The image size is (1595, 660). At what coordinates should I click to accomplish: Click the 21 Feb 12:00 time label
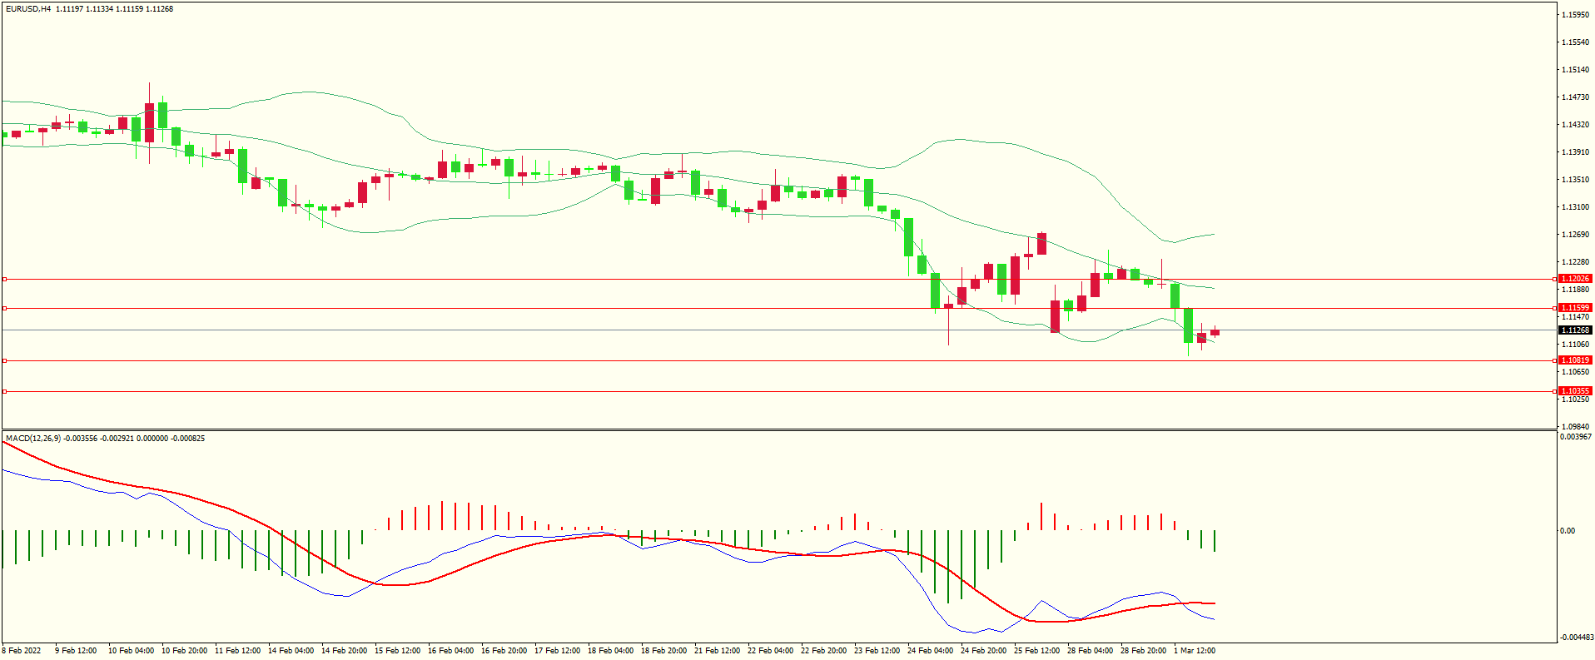(x=717, y=651)
